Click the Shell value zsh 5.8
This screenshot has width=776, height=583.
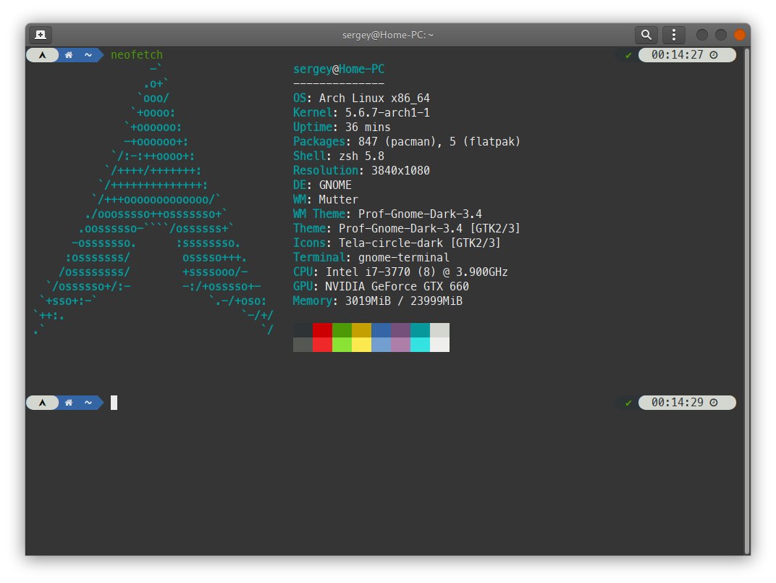pyautogui.click(x=361, y=156)
